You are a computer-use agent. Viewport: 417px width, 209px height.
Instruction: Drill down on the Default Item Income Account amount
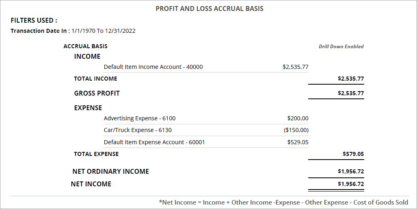[295, 67]
